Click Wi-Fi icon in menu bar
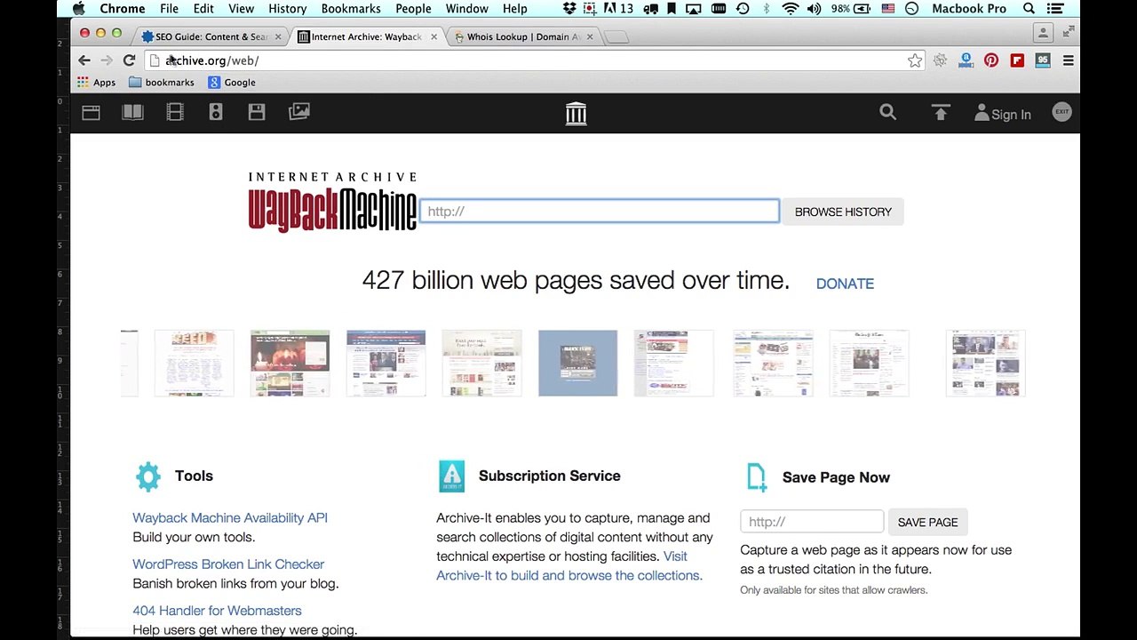Screen dimensions: 1137x640 pos(790,9)
